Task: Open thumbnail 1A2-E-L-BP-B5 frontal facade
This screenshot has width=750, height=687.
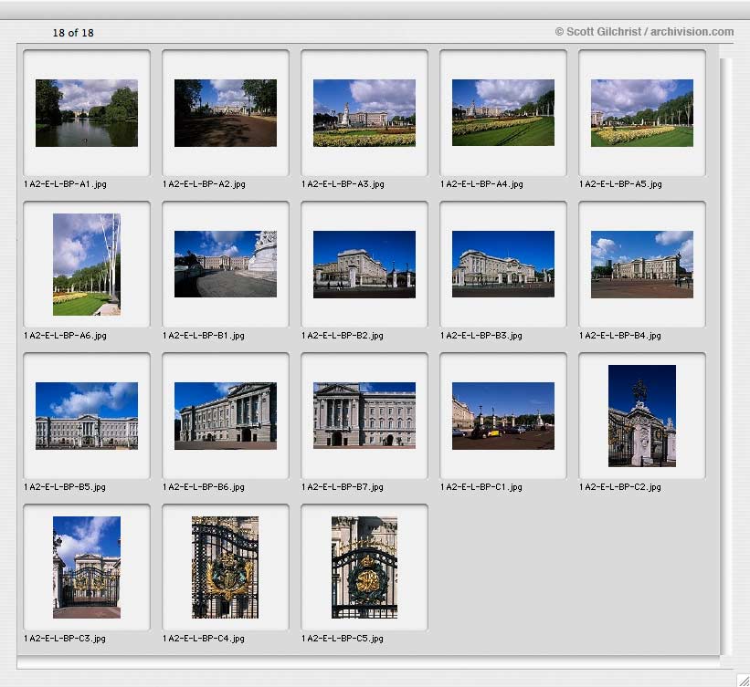Action: click(x=87, y=416)
